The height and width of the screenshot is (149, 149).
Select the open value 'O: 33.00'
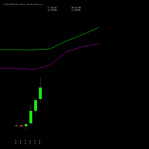(52, 10)
